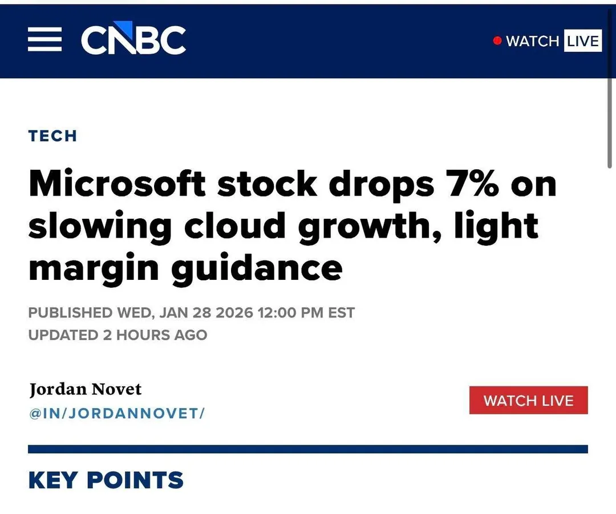Image resolution: width=616 pixels, height=514 pixels.
Task: Open the hamburger navigation menu
Action: point(44,40)
